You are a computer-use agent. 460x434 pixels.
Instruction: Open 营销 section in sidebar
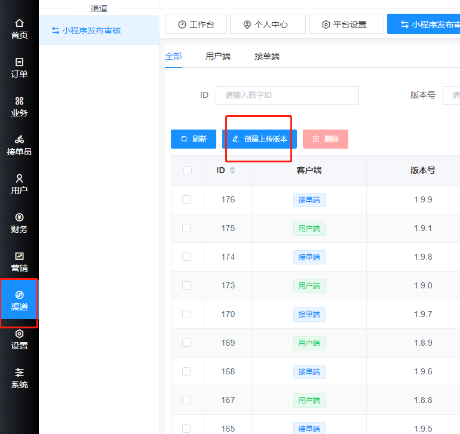click(19, 262)
